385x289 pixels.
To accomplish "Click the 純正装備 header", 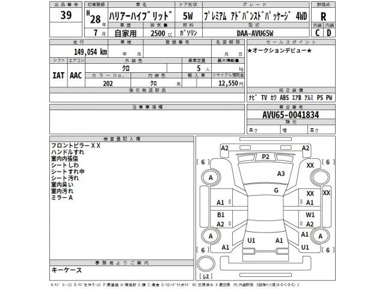I will pyautogui.click(x=291, y=90).
